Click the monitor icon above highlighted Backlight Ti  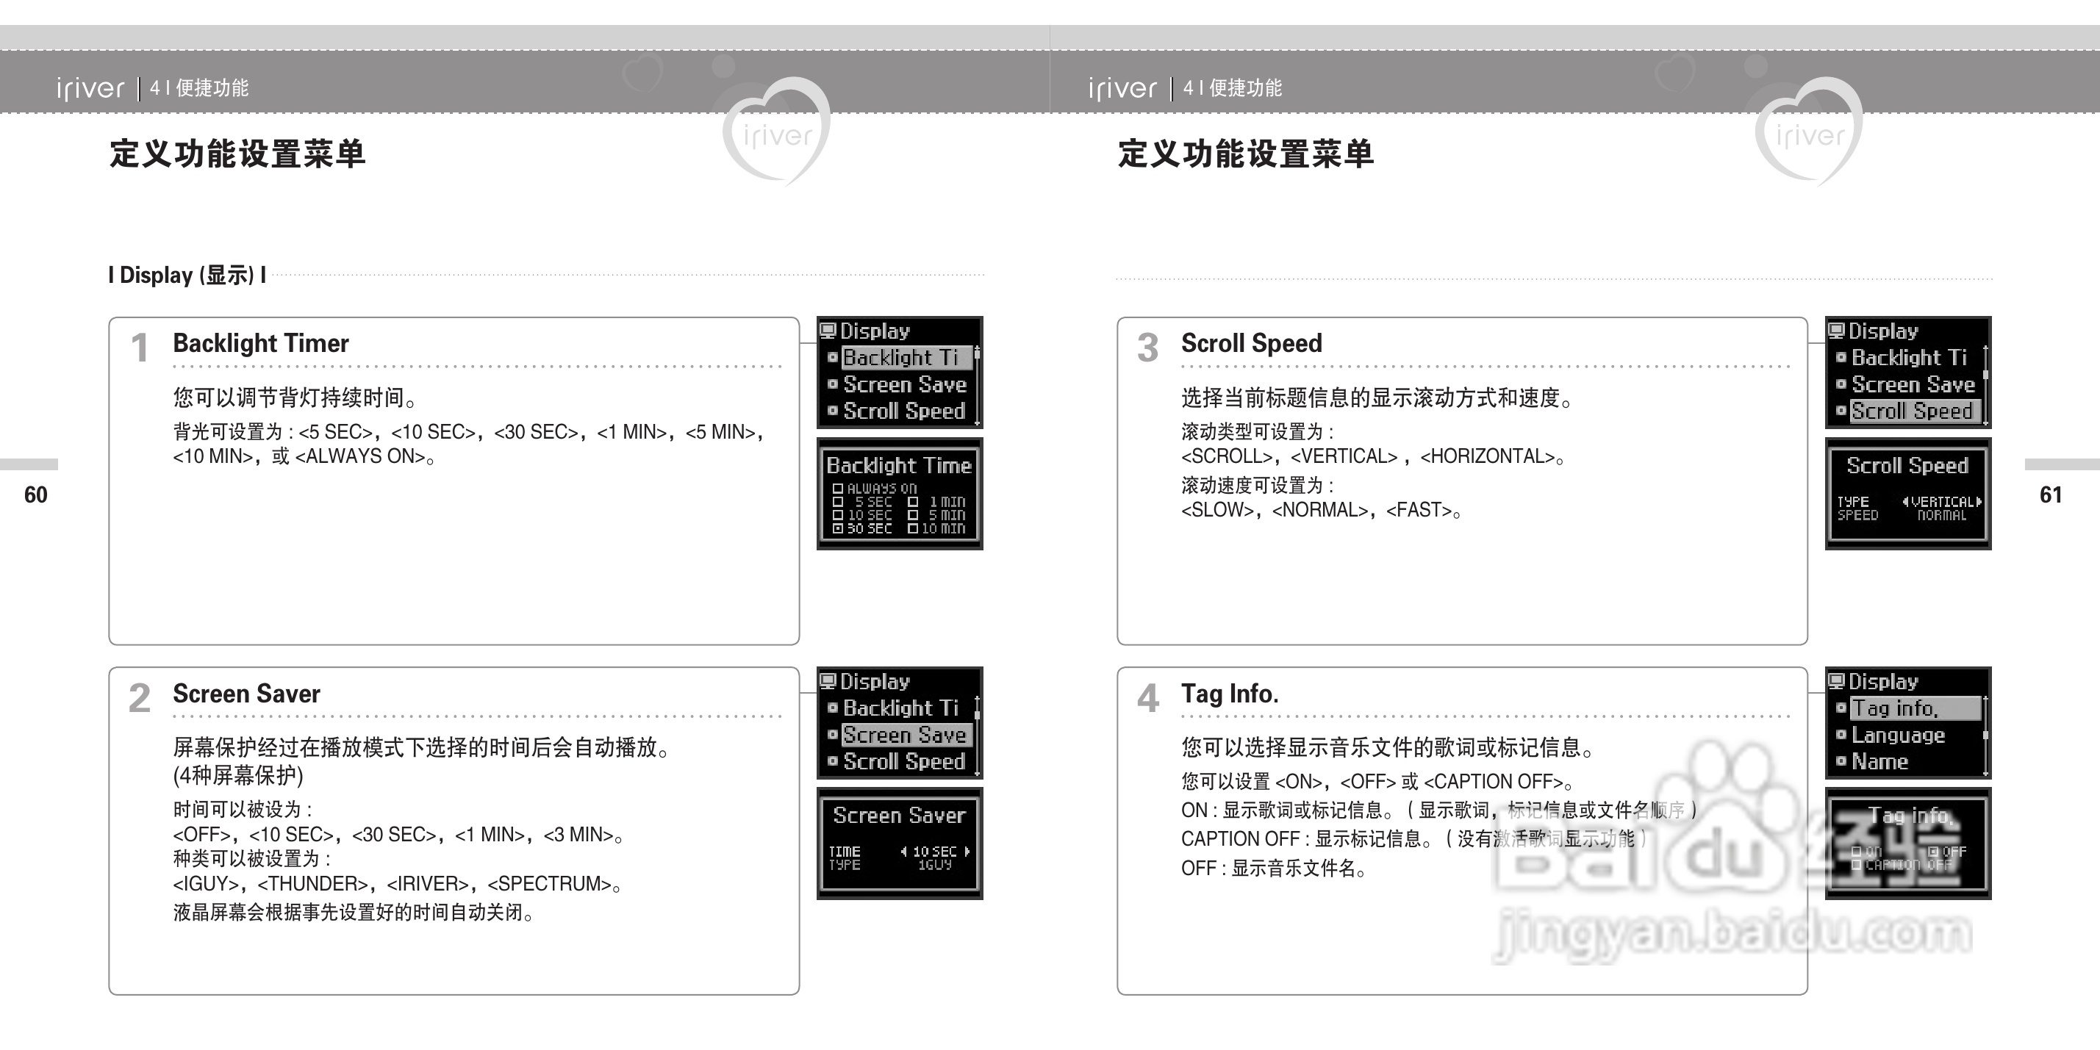[x=828, y=330]
